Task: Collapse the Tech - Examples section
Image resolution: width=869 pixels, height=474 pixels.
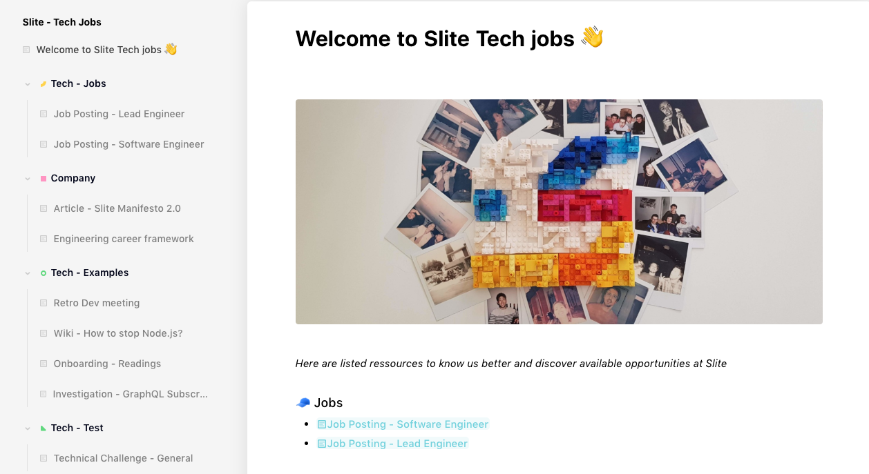Action: point(28,273)
